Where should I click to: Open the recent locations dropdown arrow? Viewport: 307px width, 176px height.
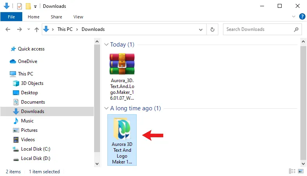(x=29, y=29)
